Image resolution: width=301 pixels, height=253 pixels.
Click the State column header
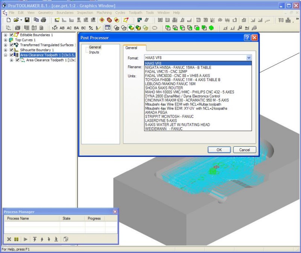tap(72, 218)
